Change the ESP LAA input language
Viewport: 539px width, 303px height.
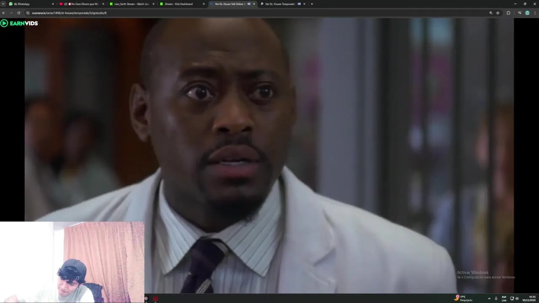click(504, 298)
